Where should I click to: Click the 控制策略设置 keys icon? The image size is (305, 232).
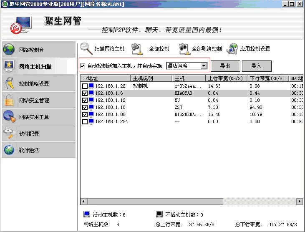9,83
